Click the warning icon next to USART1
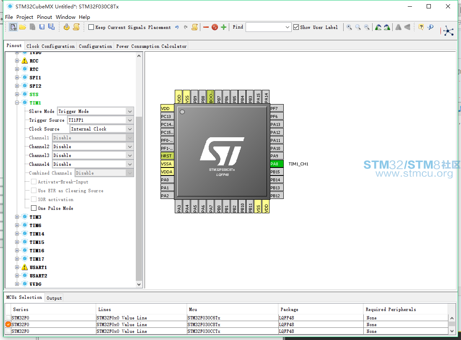 [25, 267]
